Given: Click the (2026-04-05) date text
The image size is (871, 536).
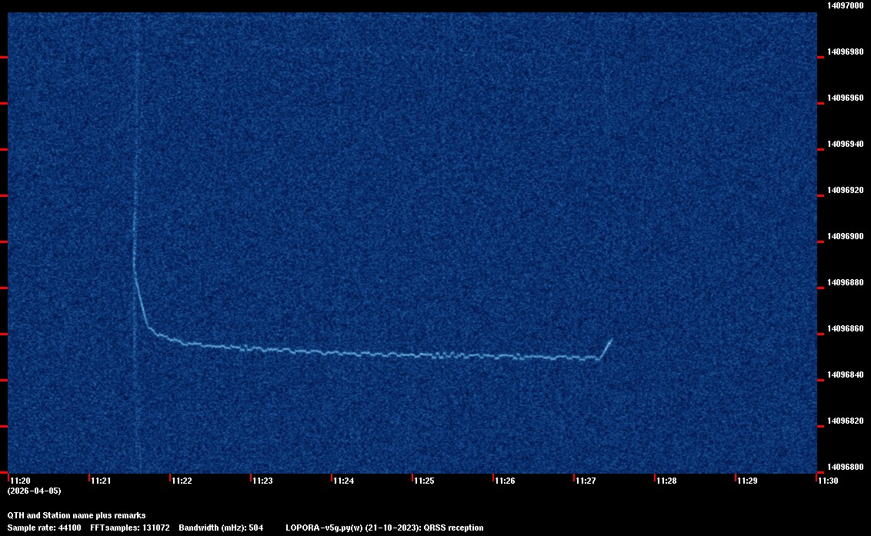Looking at the screenshot, I should (34, 491).
